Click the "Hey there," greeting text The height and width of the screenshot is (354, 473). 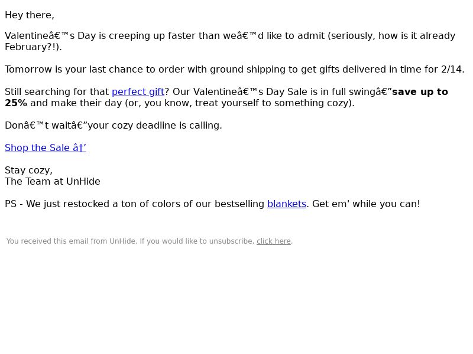[30, 15]
